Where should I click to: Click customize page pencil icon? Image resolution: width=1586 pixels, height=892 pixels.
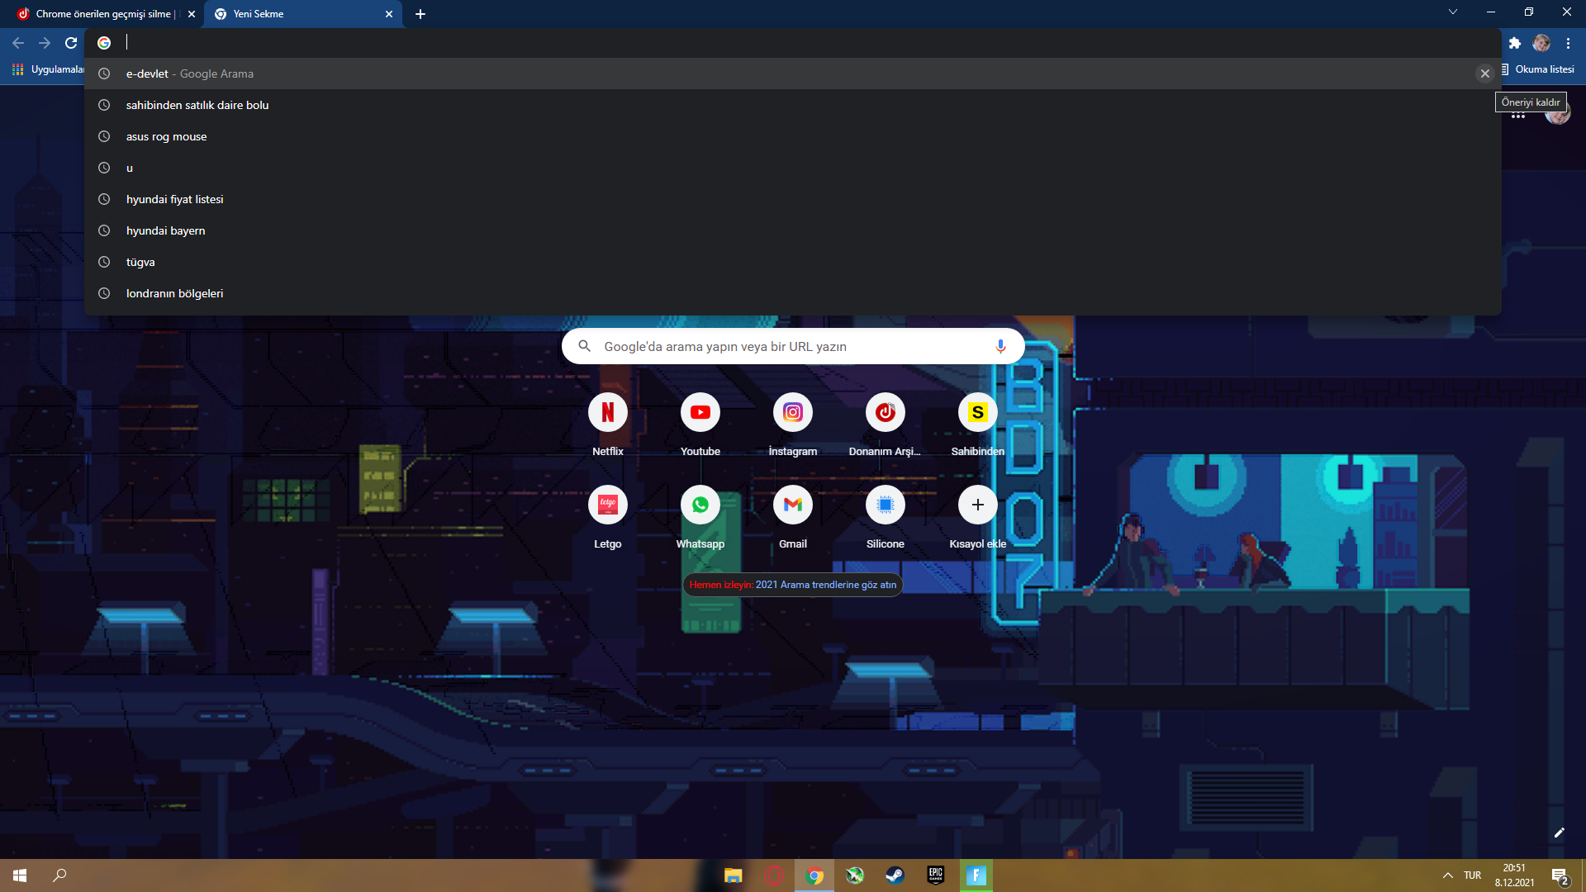1559,833
